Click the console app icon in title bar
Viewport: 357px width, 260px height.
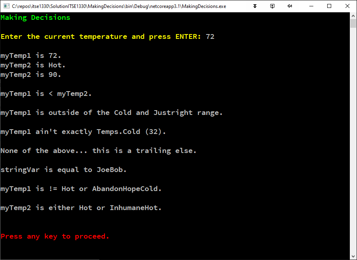[x=6, y=6]
